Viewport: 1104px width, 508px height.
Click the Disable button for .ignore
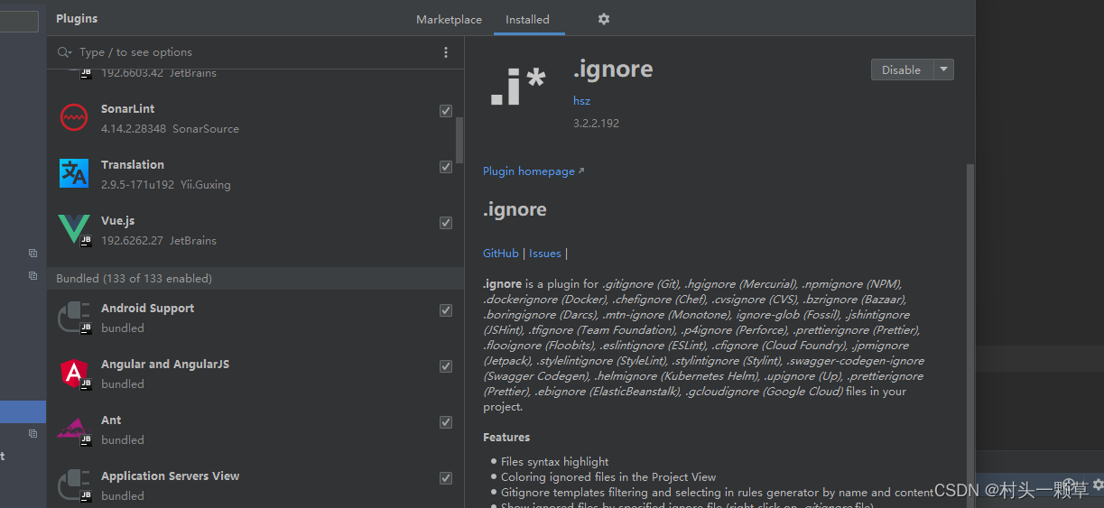pyautogui.click(x=901, y=69)
